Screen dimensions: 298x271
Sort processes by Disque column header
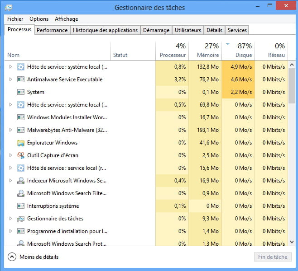(238, 50)
